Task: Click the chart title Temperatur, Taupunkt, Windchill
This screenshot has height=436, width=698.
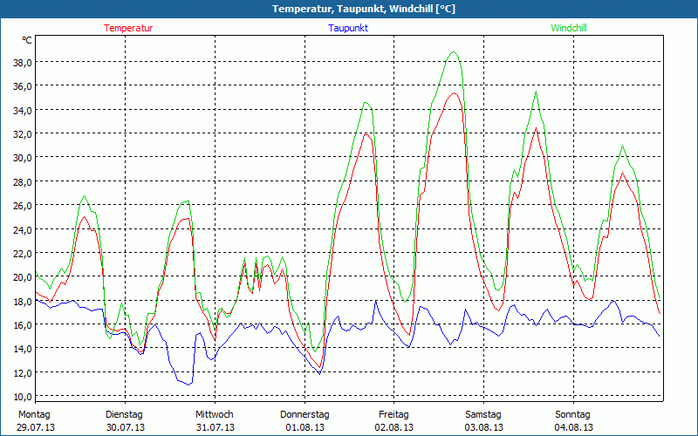Action: [x=364, y=9]
